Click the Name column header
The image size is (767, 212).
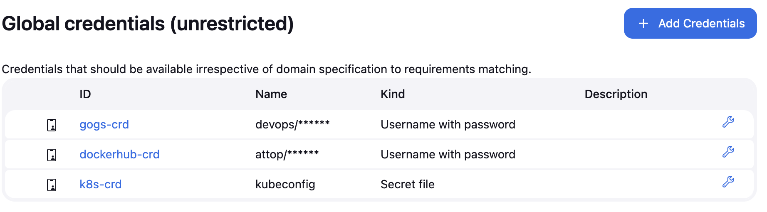click(271, 94)
